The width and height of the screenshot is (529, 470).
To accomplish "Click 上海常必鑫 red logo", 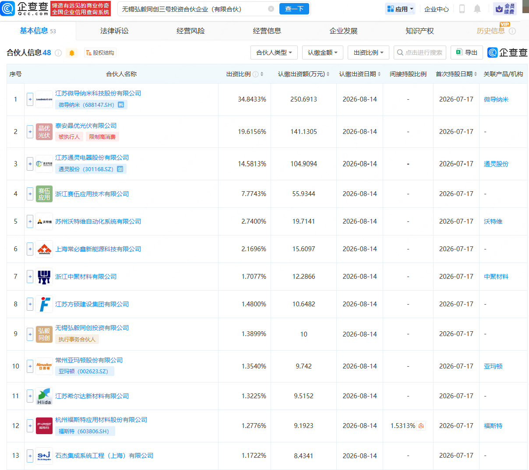I will click(44, 249).
